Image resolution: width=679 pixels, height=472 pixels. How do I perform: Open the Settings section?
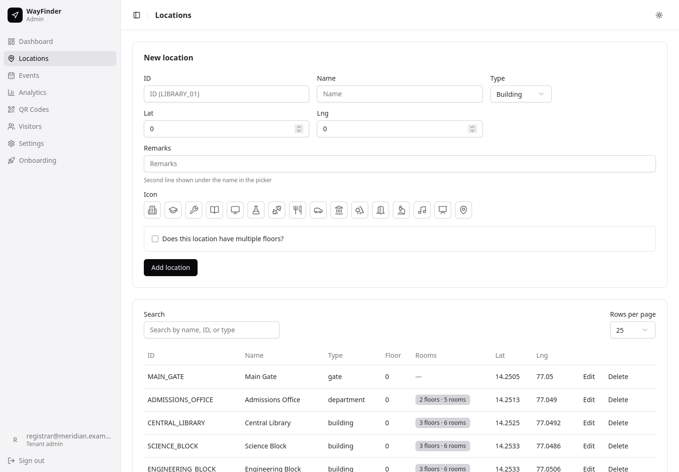(60, 143)
